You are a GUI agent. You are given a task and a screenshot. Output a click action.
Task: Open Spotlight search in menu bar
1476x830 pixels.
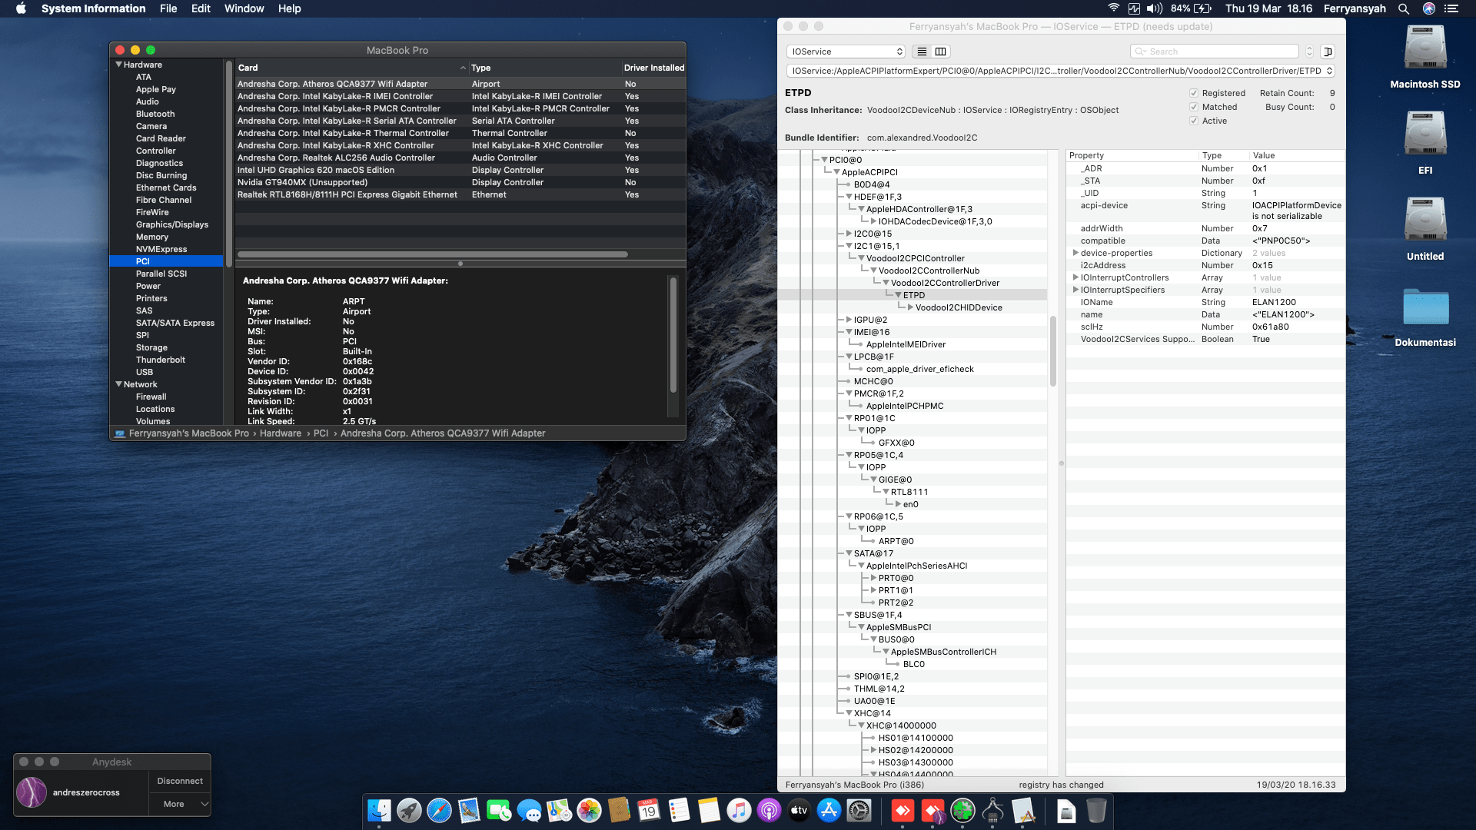point(1403,8)
